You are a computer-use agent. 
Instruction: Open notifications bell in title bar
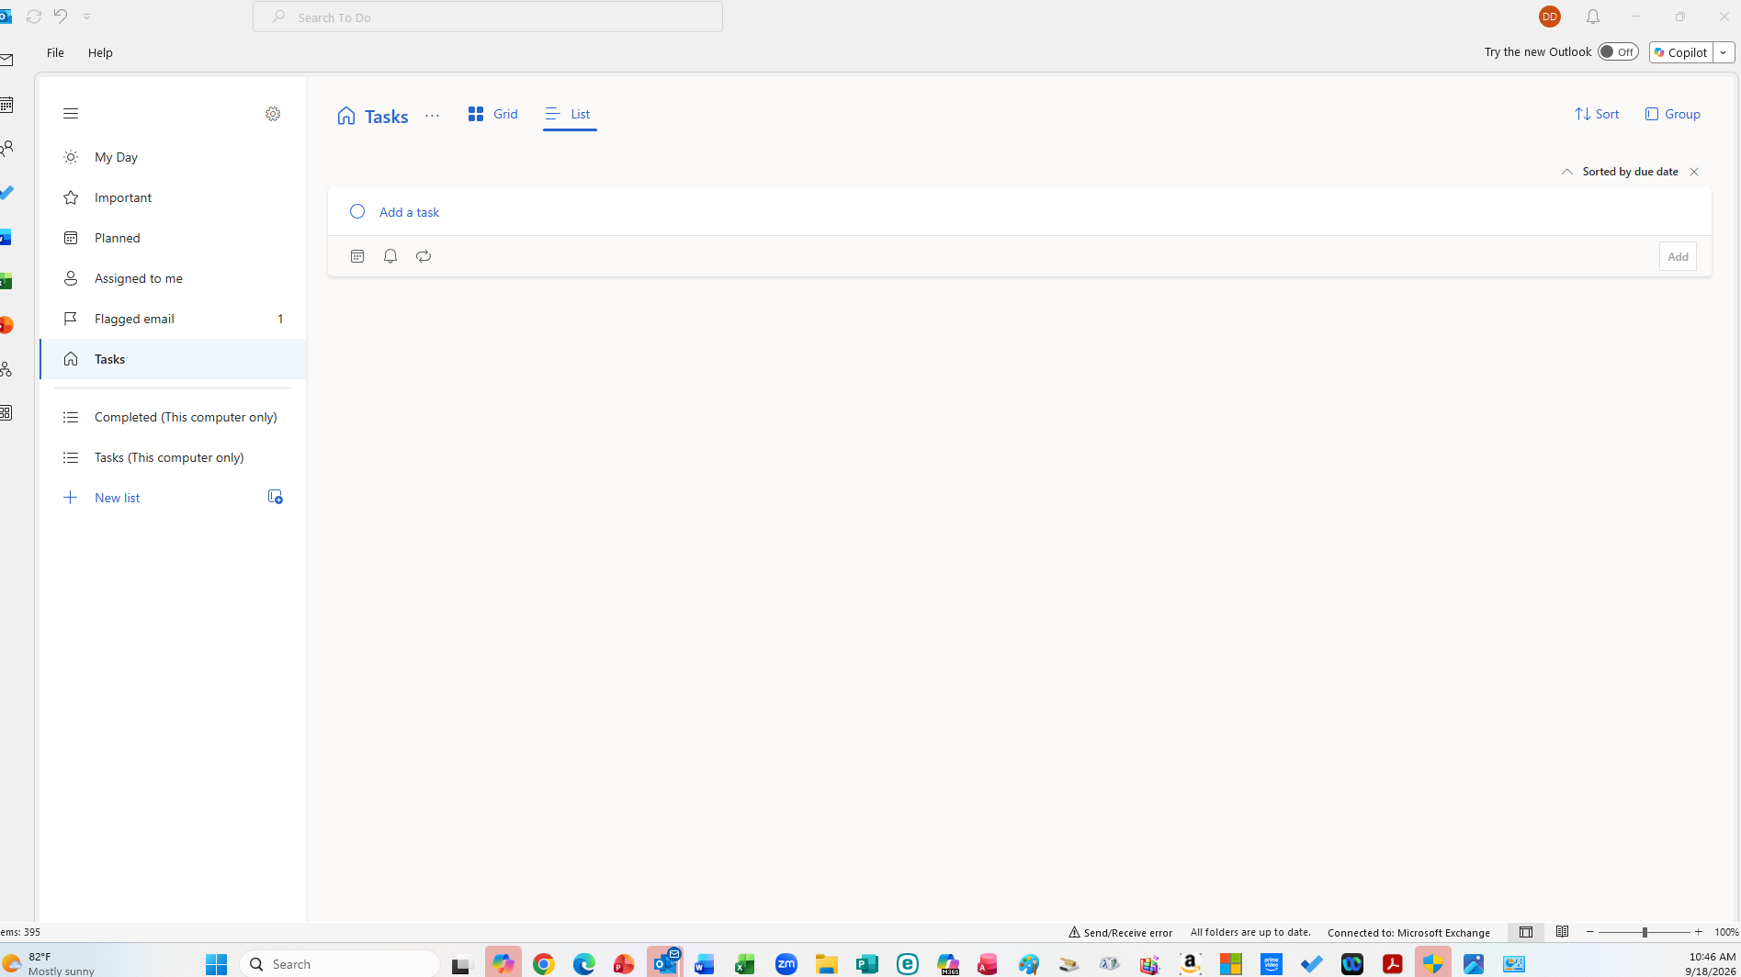[x=1593, y=17]
